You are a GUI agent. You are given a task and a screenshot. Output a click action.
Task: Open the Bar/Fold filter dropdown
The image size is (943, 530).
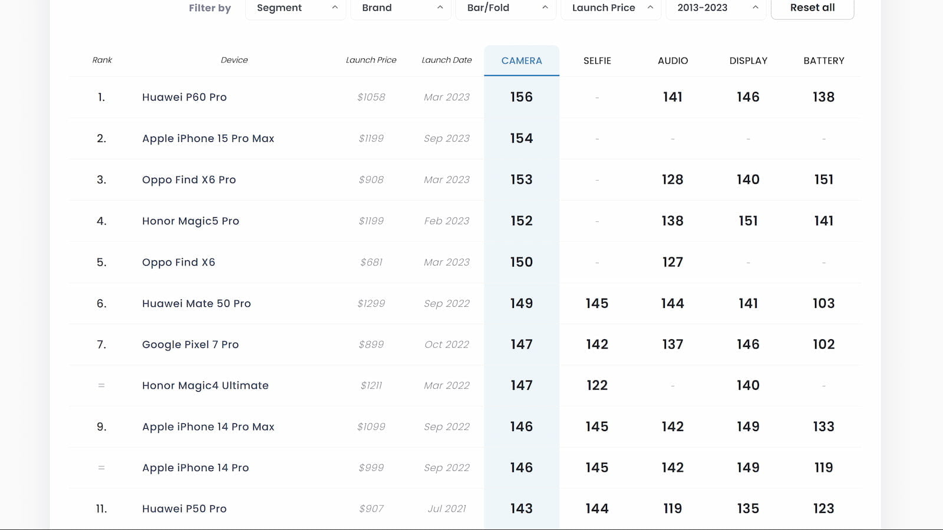(506, 8)
